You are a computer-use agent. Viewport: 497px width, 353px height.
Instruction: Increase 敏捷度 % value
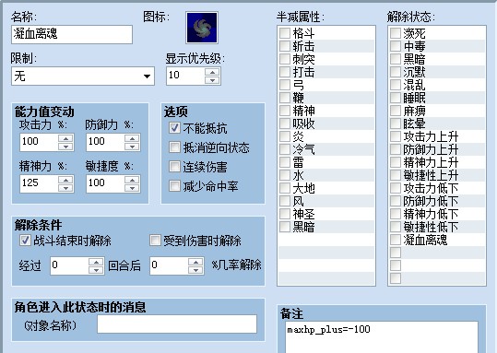(x=132, y=180)
